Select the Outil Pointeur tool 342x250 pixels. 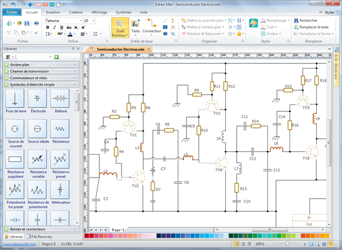(x=120, y=28)
